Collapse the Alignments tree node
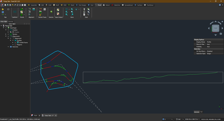224x121 pixels. [6, 36]
